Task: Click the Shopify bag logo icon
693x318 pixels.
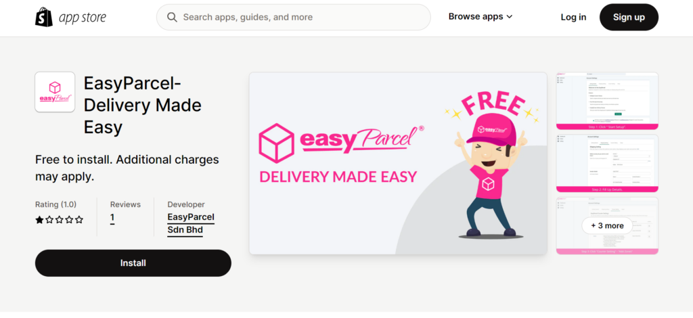Action: (44, 17)
